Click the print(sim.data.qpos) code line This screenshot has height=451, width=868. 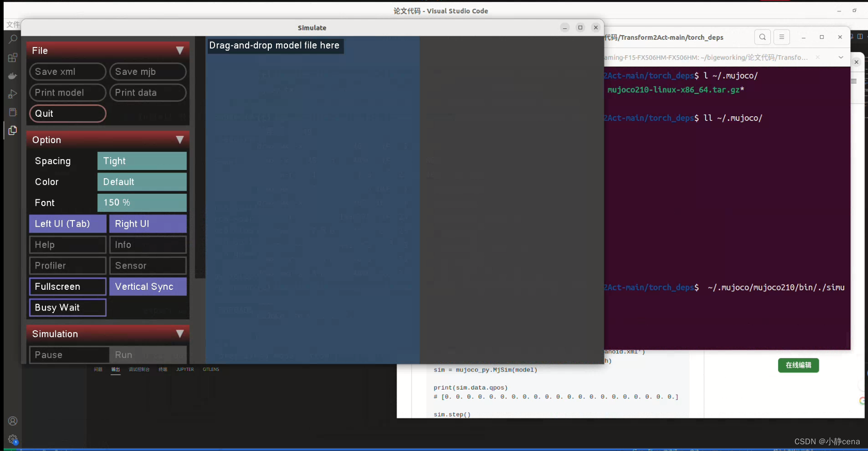coord(470,387)
